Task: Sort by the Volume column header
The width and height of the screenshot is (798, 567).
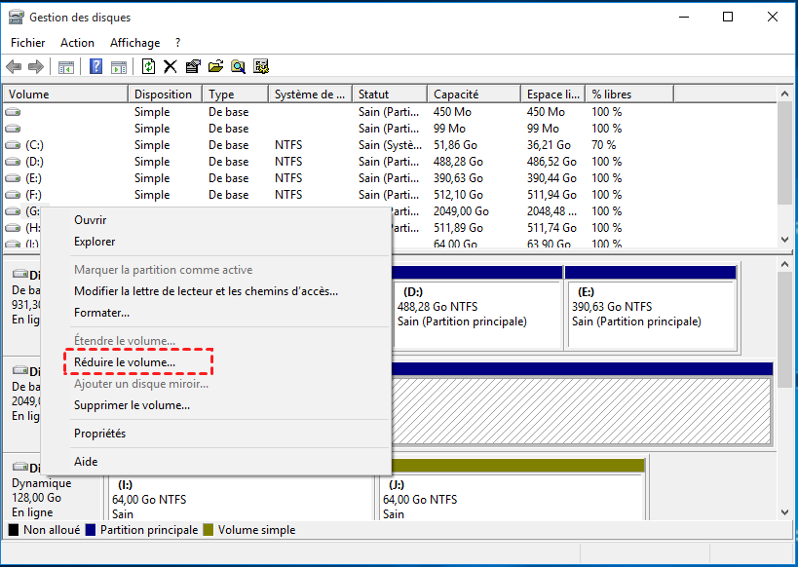Action: tap(65, 94)
